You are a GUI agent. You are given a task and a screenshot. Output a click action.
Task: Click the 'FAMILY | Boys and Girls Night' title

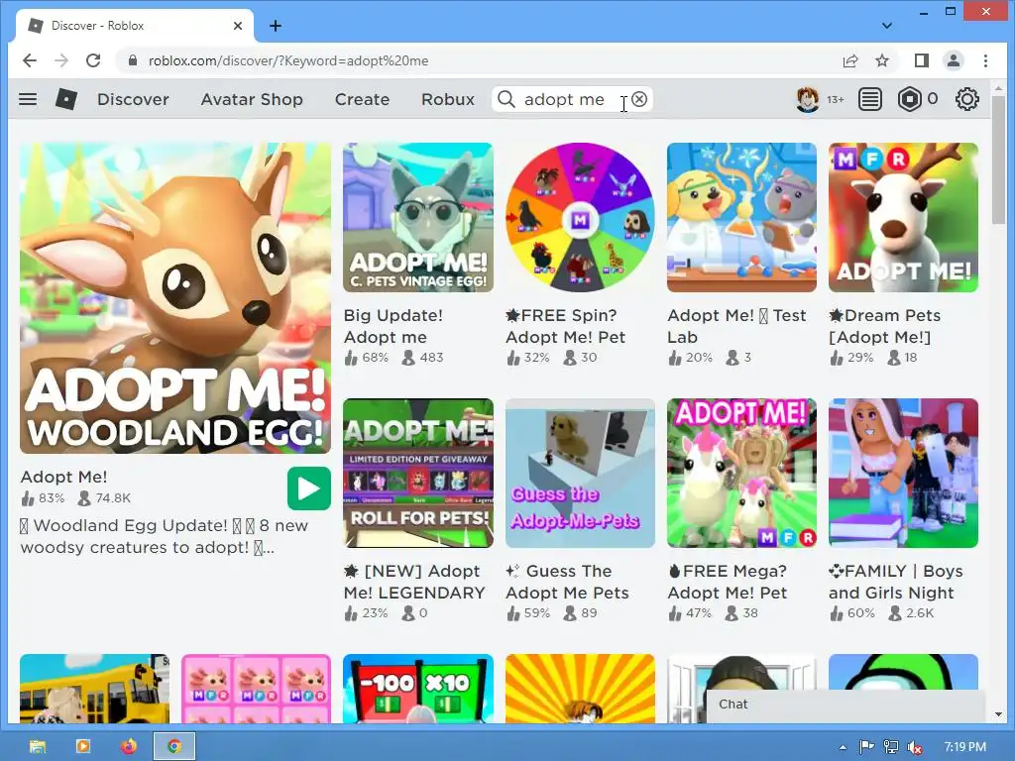(896, 582)
